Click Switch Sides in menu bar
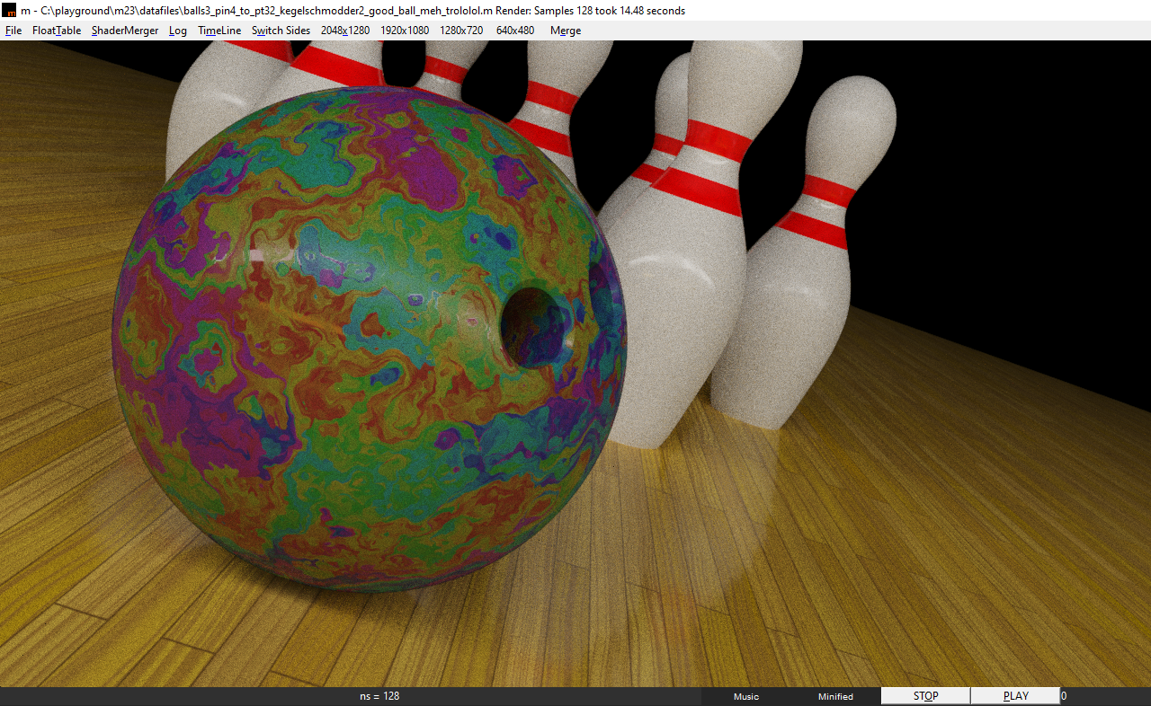The width and height of the screenshot is (1151, 706). (281, 31)
